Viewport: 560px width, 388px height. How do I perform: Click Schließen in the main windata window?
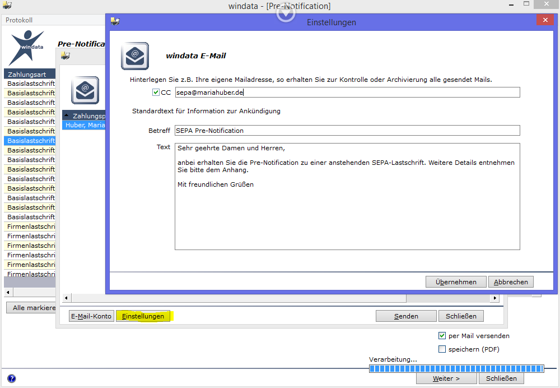click(x=501, y=378)
